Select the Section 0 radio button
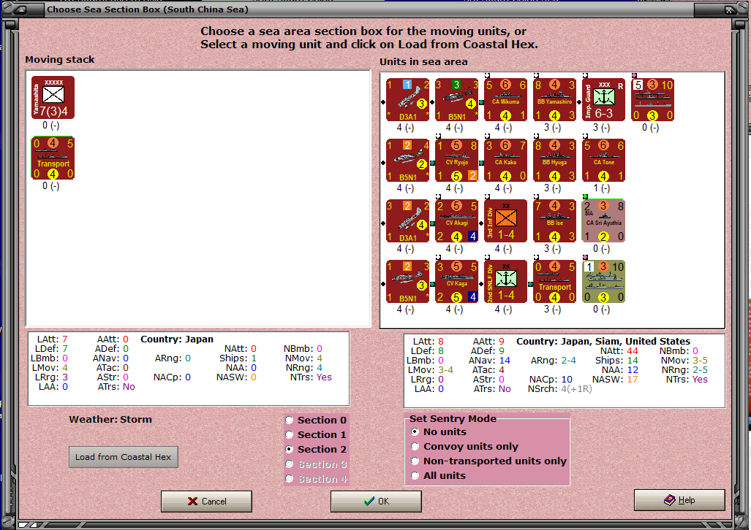The width and height of the screenshot is (751, 530). pos(290,420)
